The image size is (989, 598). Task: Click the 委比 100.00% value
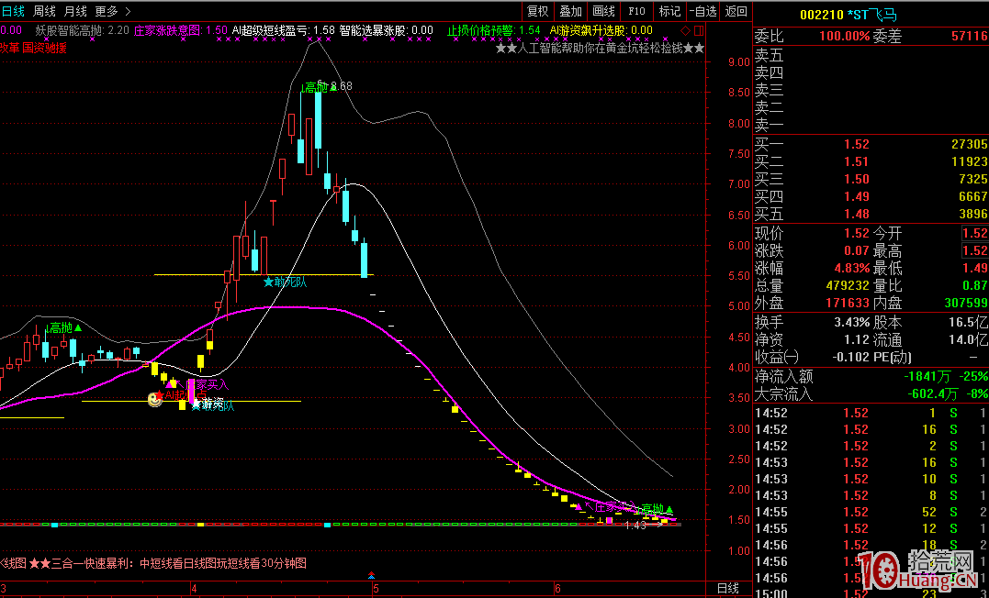(844, 37)
